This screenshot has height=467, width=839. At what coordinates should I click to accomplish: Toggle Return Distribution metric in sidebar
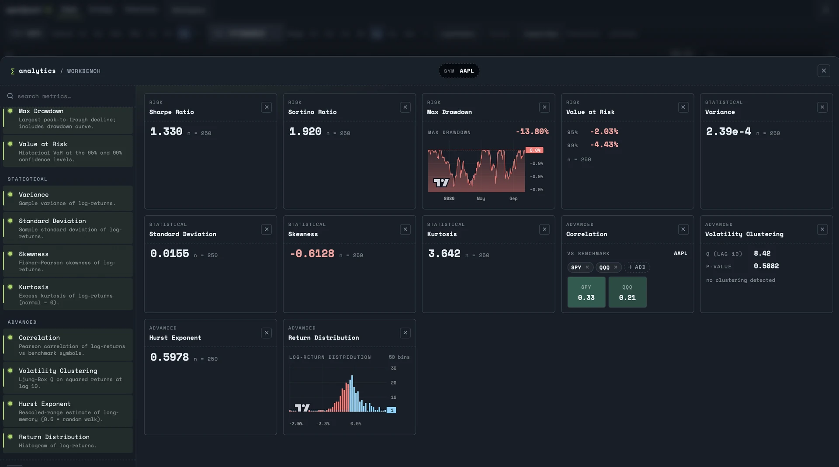pos(68,440)
